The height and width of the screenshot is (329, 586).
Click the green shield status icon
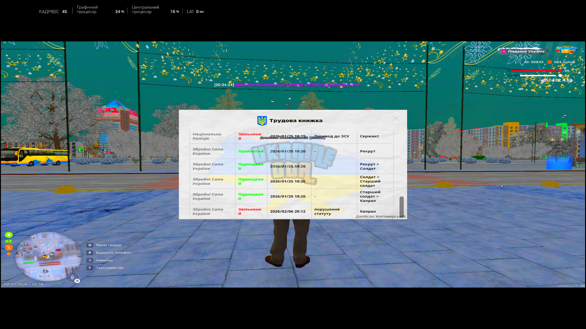coord(9,235)
